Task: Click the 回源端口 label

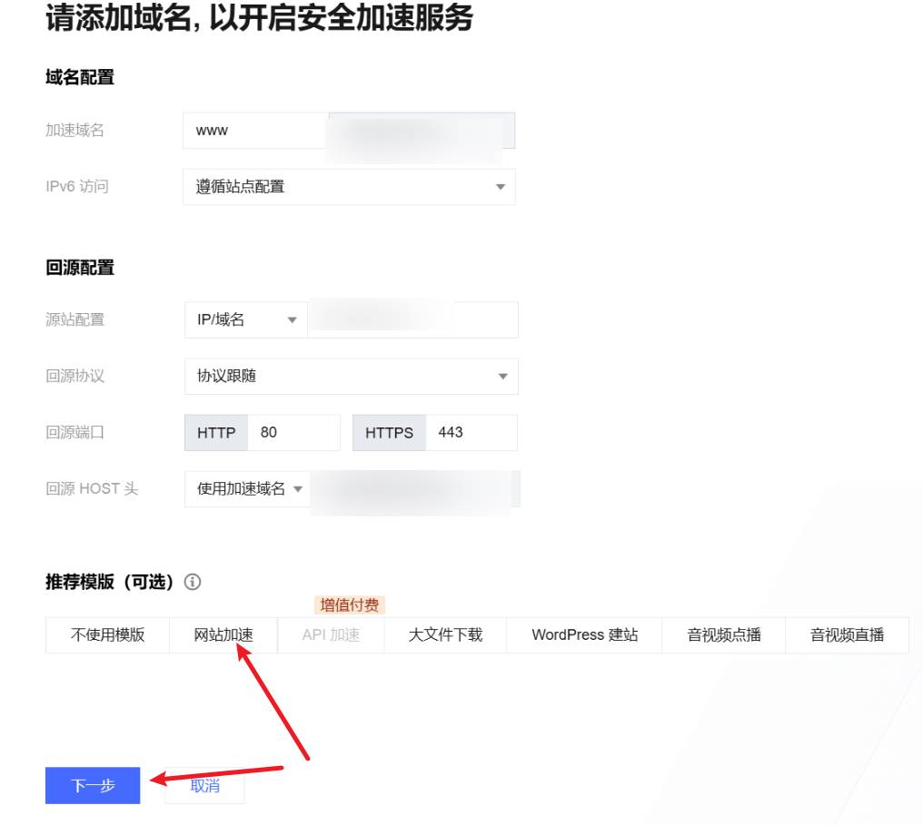Action: [74, 433]
